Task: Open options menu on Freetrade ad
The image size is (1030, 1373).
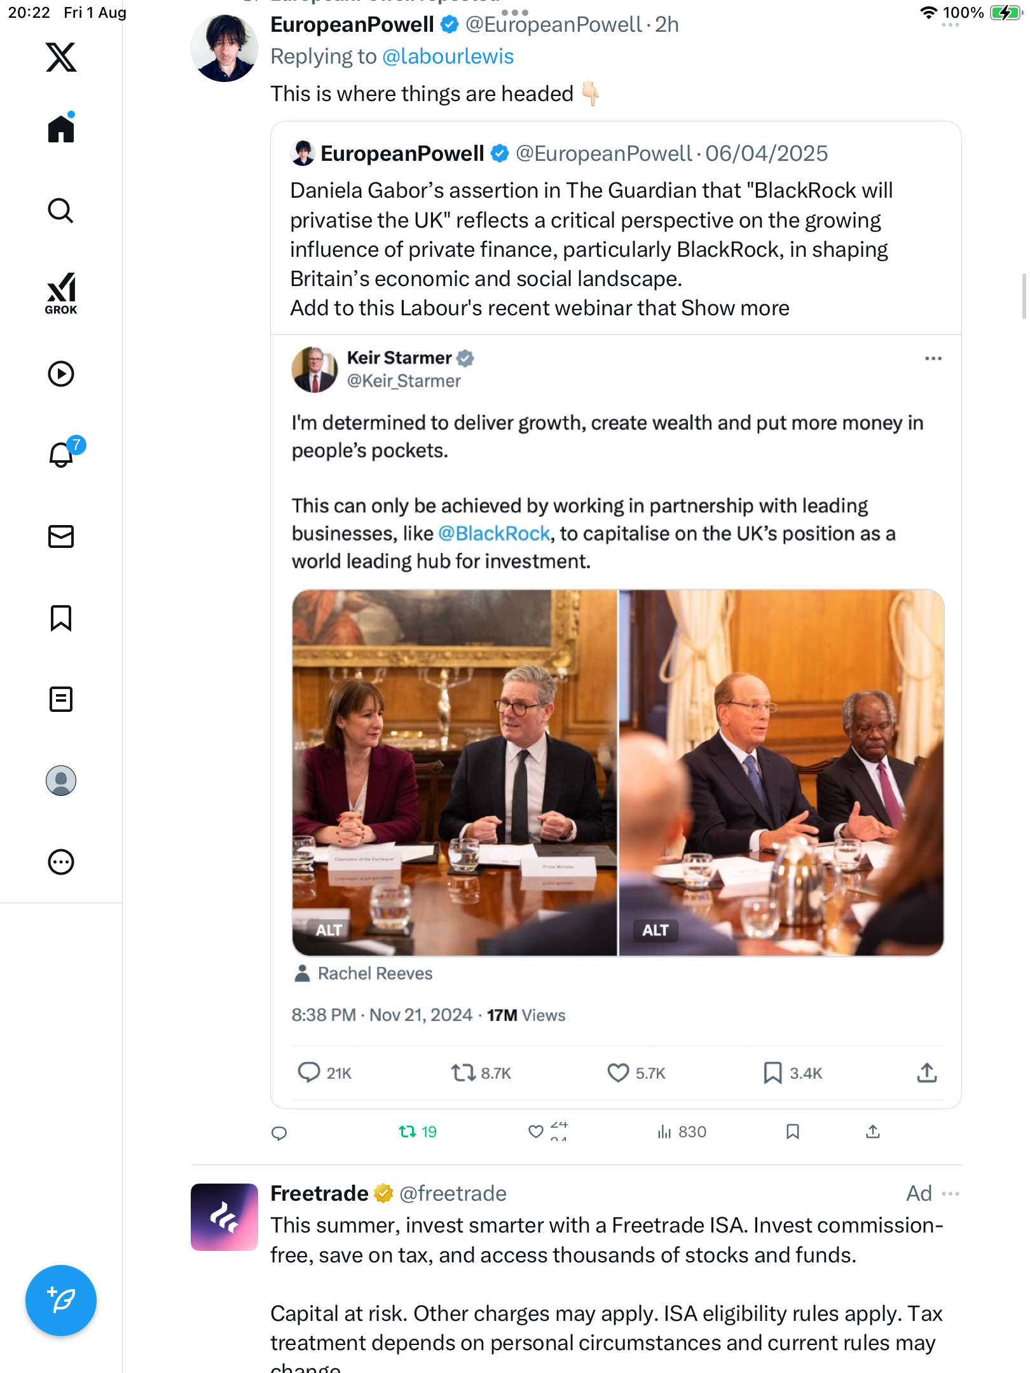Action: [x=951, y=1194]
